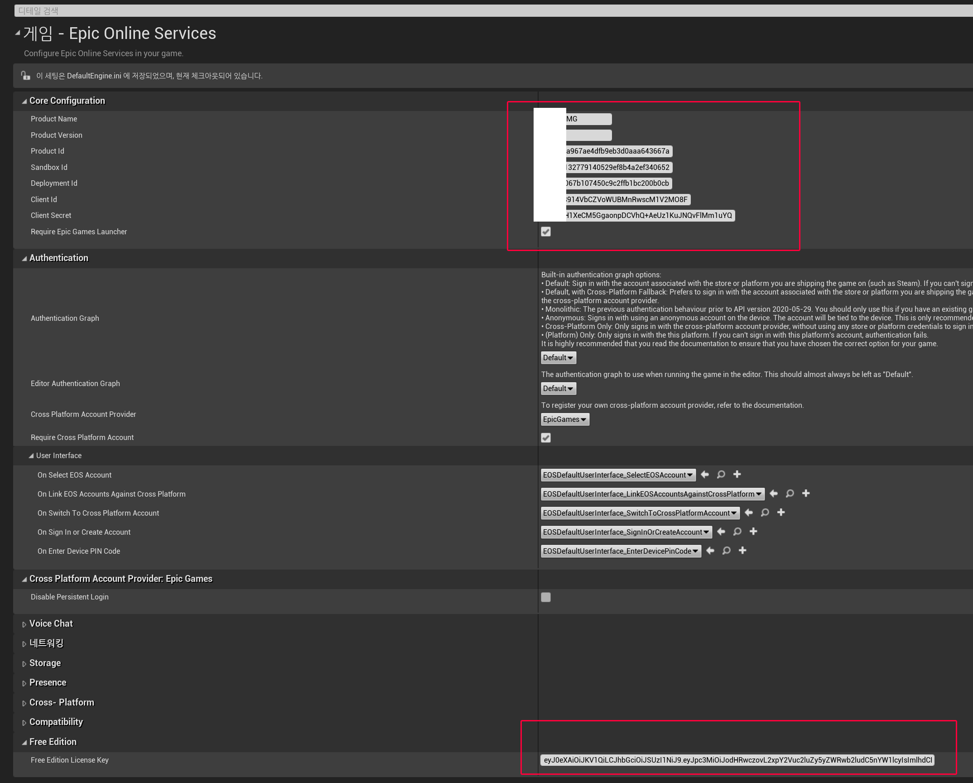Image resolution: width=973 pixels, height=783 pixels.
Task: Click arrow icon next to SignInOrCreateAccount
Action: tap(721, 532)
